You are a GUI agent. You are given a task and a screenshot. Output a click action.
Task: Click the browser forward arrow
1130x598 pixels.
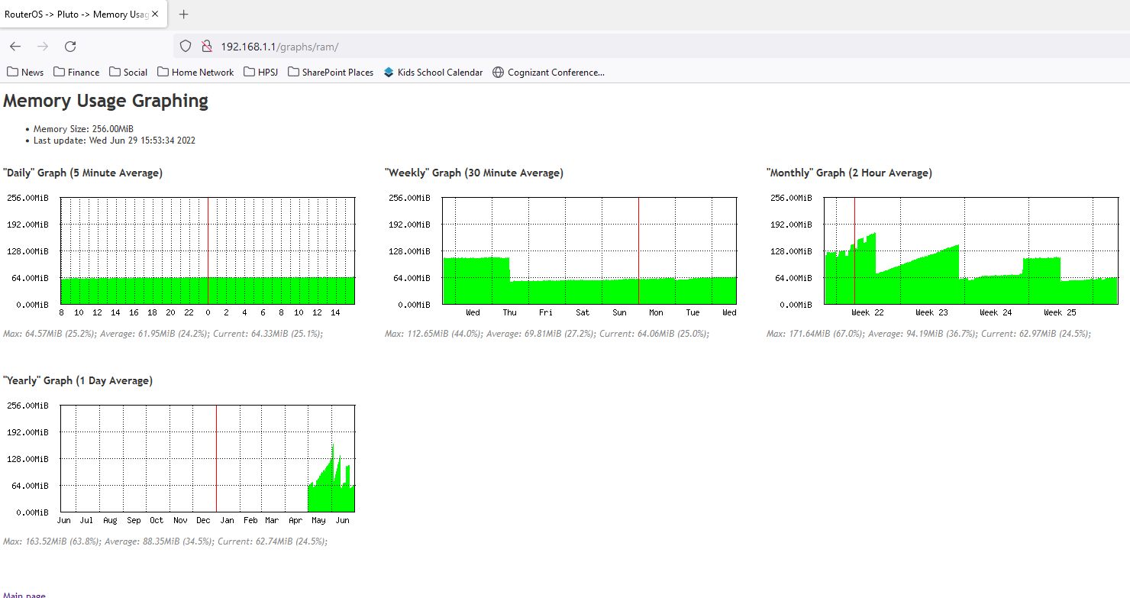click(43, 47)
